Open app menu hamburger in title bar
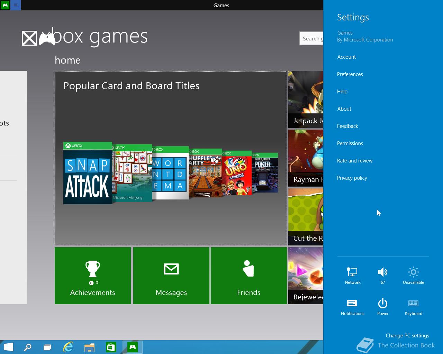 tap(16, 5)
